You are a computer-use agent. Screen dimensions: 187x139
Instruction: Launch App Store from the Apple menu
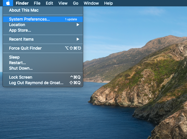pyautogui.click(x=20, y=30)
